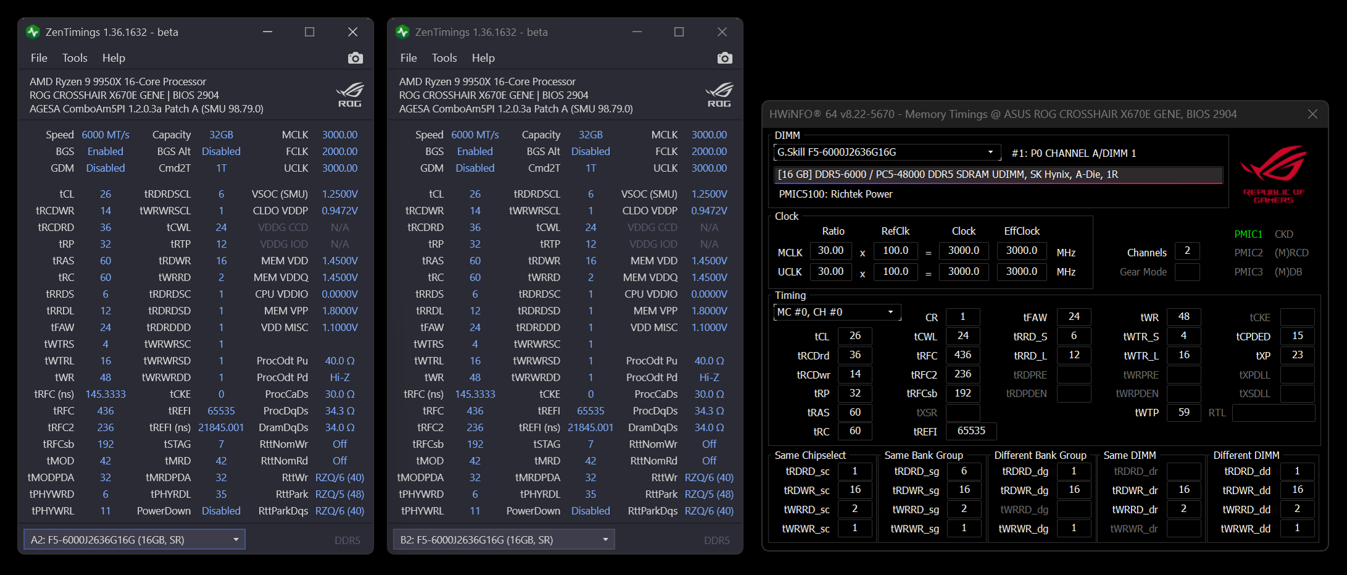Click BGS Enabled value in left ZenTimings
The image size is (1347, 575).
coord(106,151)
